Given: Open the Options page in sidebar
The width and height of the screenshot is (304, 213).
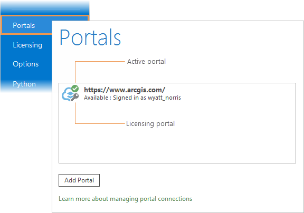Looking at the screenshot, I should pyautogui.click(x=25, y=64).
